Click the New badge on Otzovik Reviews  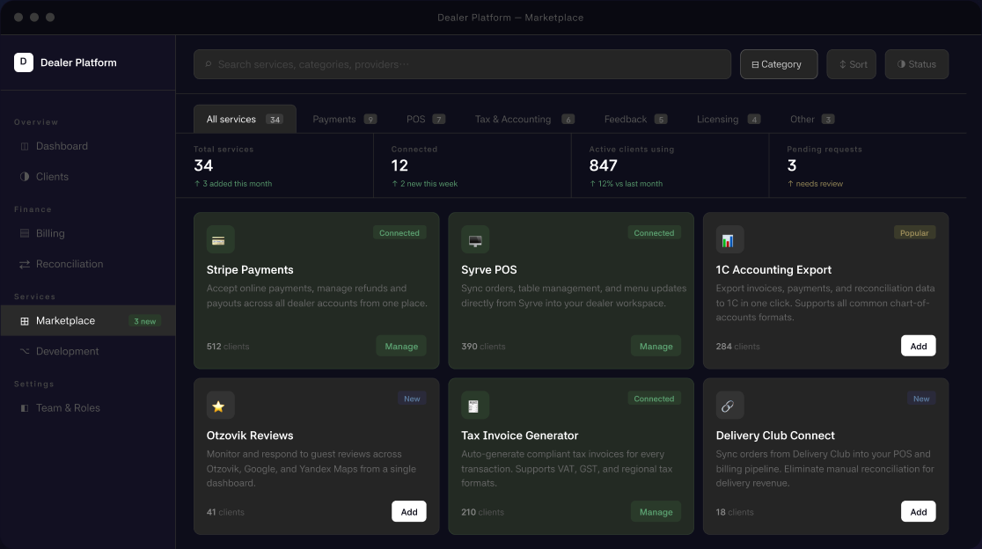(x=412, y=399)
